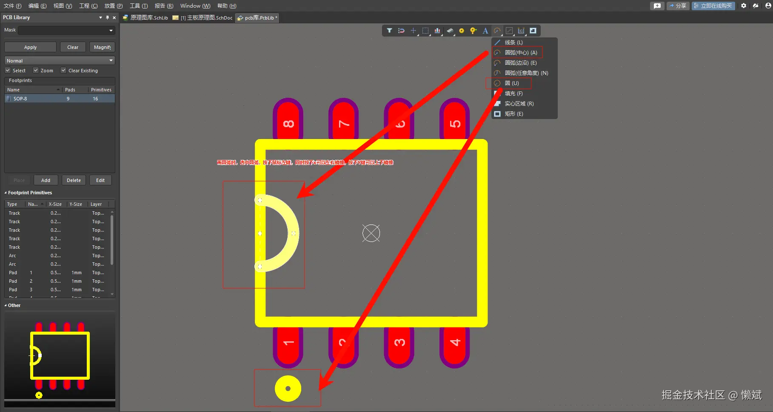This screenshot has height=412, width=773.
Task: Select the move objects cross tool
Action: coord(413,31)
